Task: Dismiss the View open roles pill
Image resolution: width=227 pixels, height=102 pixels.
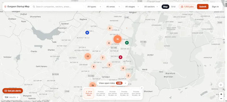Action: click(125, 83)
